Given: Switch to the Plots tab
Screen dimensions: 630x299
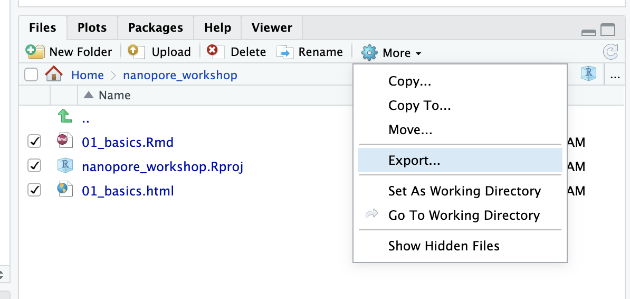Looking at the screenshot, I should point(92,28).
